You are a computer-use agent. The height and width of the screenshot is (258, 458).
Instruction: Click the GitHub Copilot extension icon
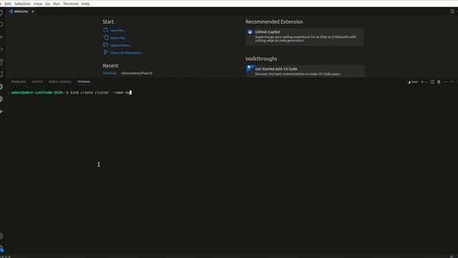(x=250, y=32)
